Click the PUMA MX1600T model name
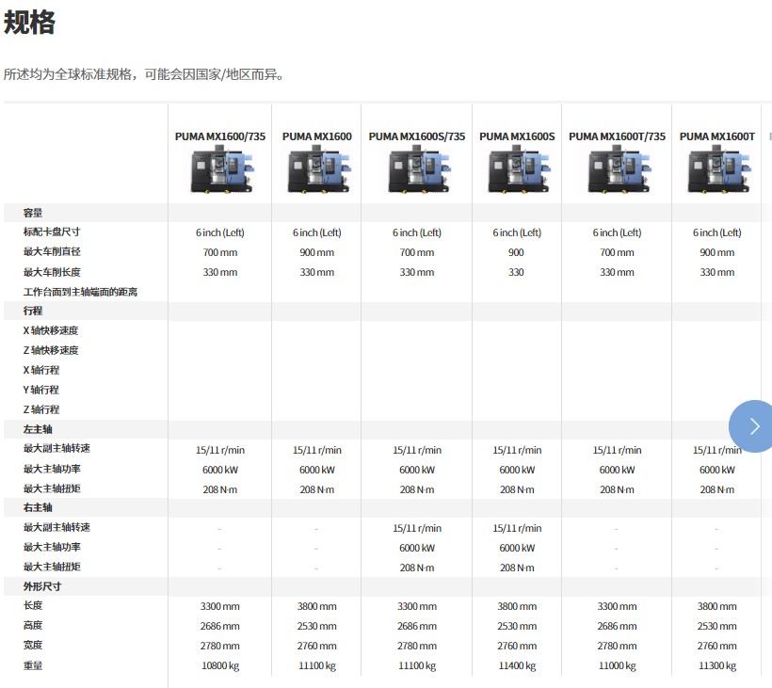 click(x=716, y=136)
